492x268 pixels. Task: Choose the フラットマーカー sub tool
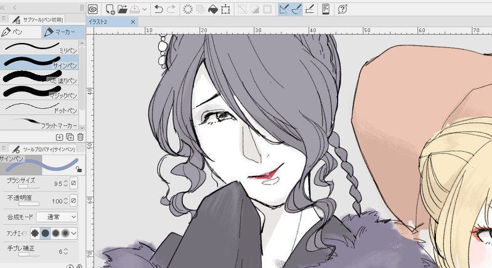[39, 122]
